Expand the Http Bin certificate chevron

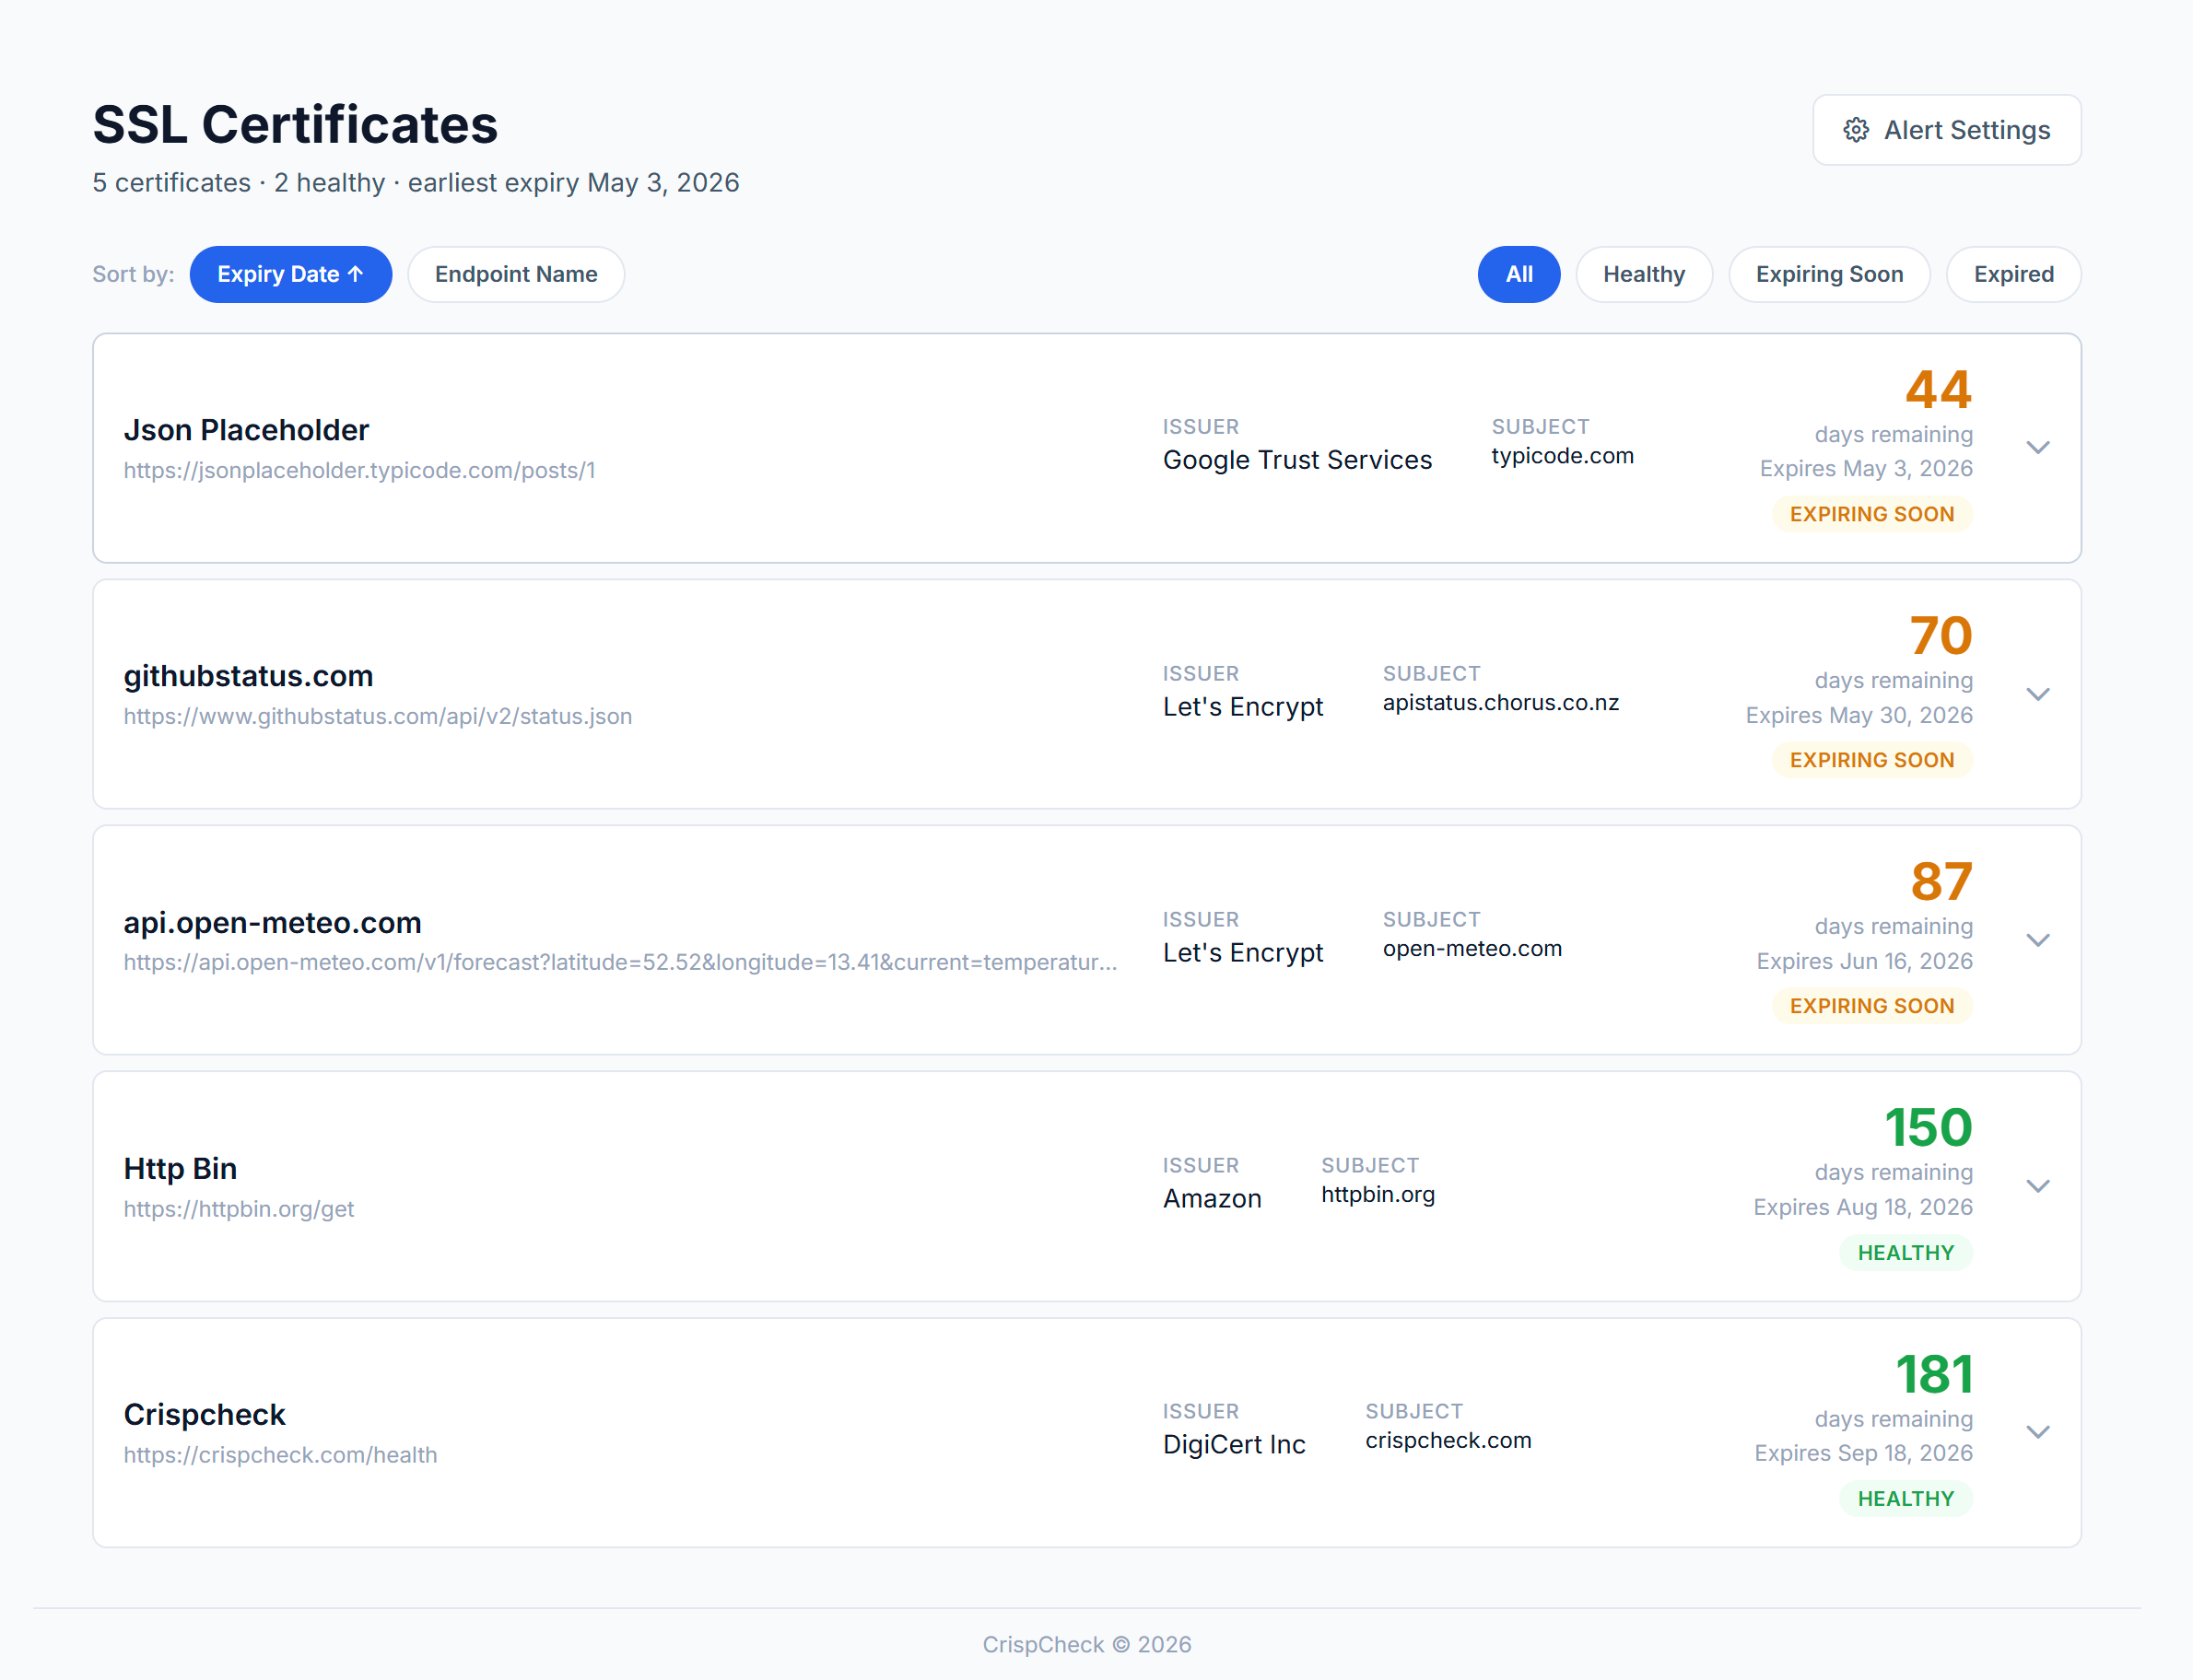pos(2038,1186)
